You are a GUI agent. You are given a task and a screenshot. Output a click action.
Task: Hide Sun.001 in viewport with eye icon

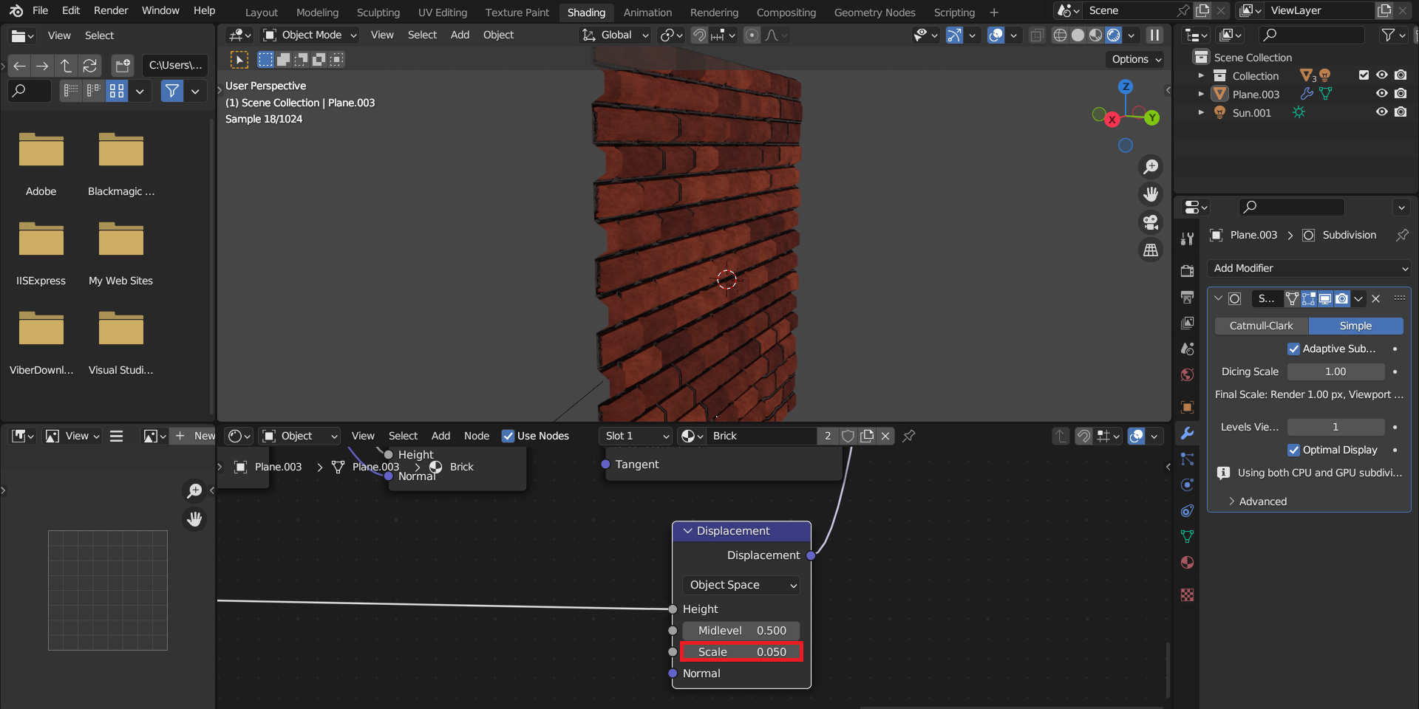coord(1381,112)
